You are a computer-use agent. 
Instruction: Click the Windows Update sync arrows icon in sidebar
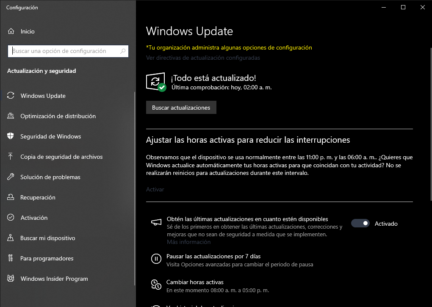click(11, 96)
